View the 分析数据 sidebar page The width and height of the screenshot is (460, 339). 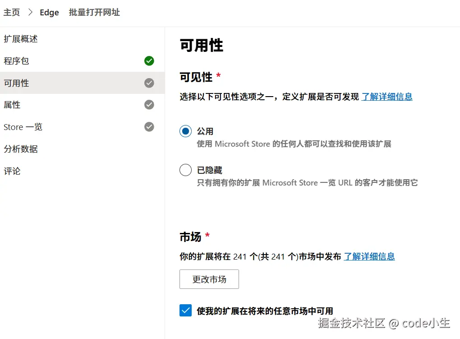21,149
